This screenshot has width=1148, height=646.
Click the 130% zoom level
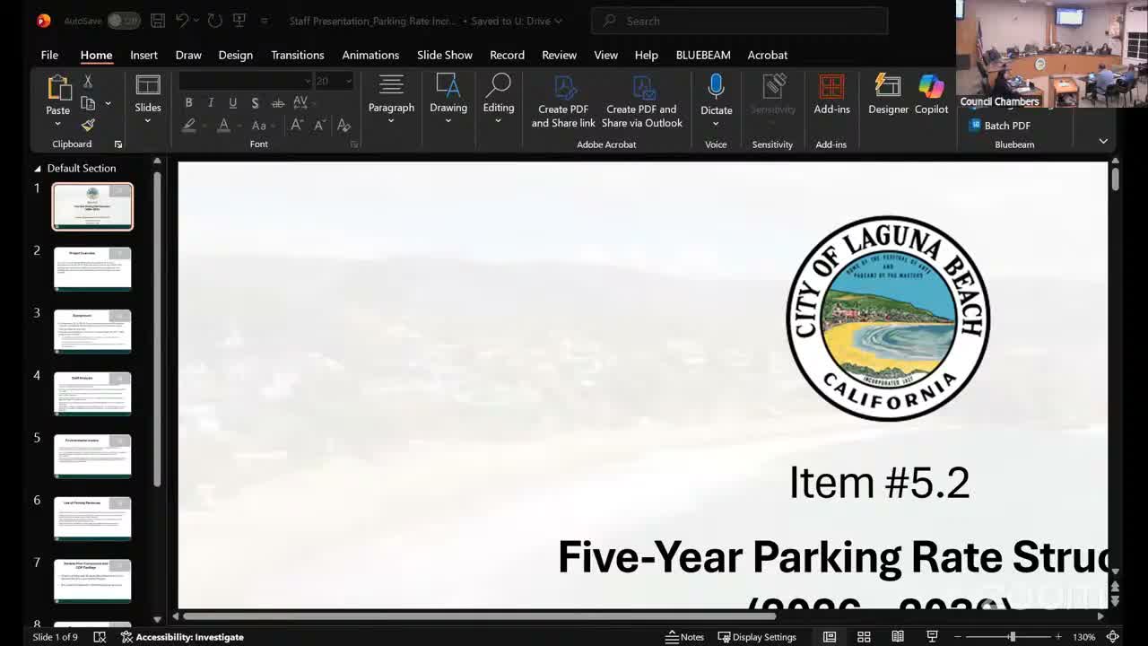1083,637
